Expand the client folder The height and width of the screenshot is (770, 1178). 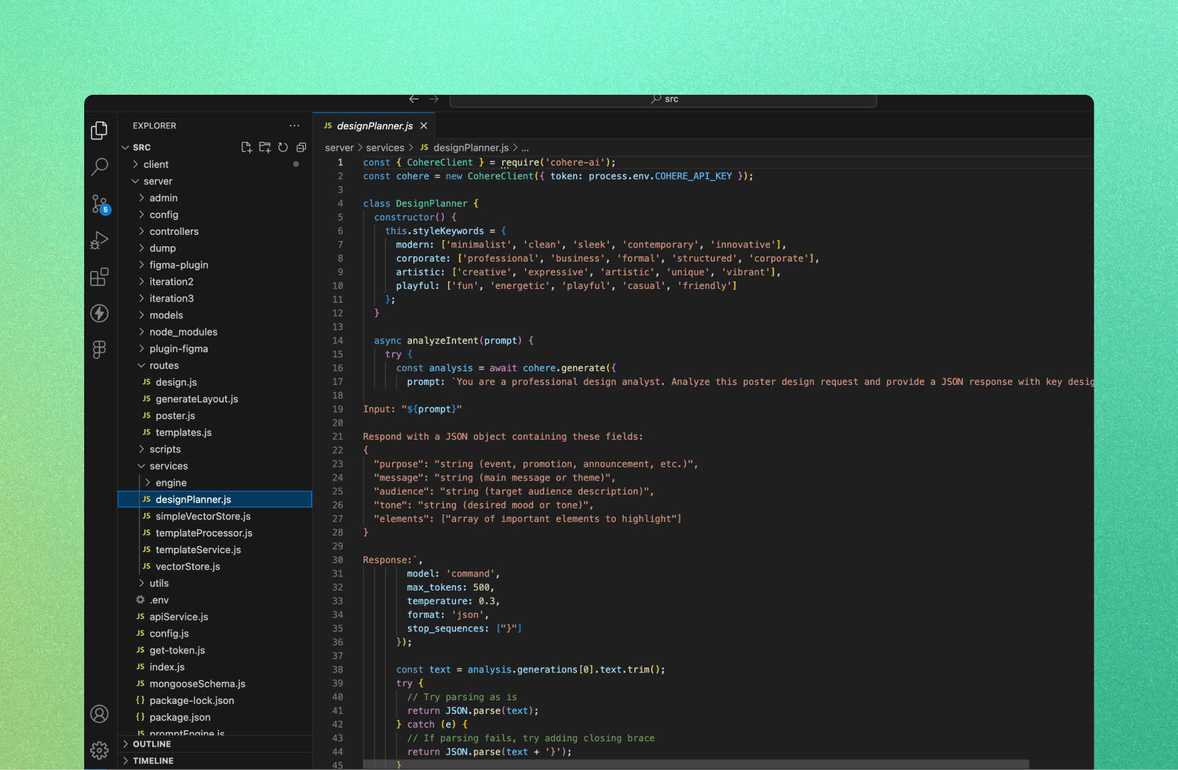pos(214,164)
